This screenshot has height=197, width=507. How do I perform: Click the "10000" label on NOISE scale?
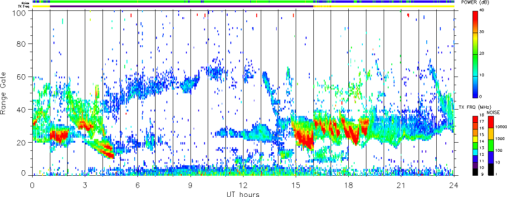point(501,127)
